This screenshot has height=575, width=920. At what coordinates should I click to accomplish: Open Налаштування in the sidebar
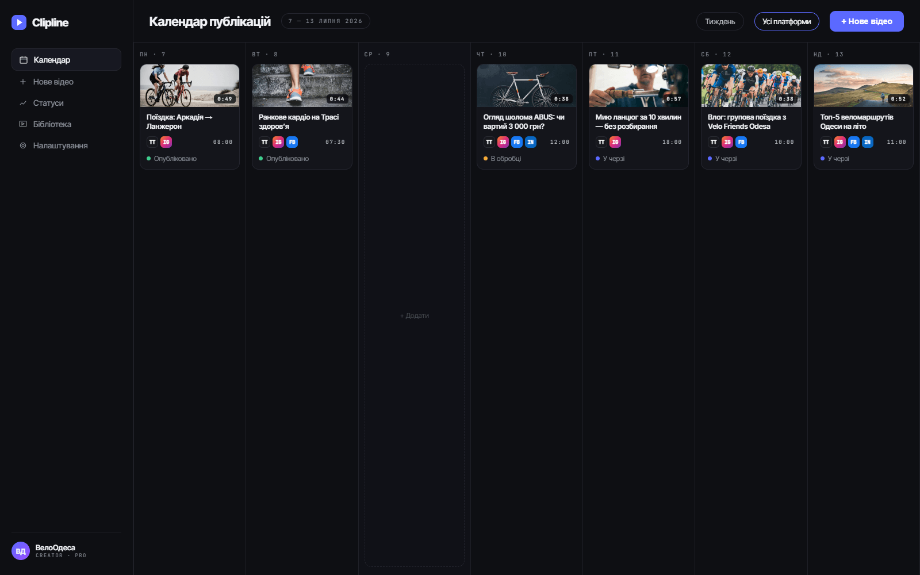66,145
